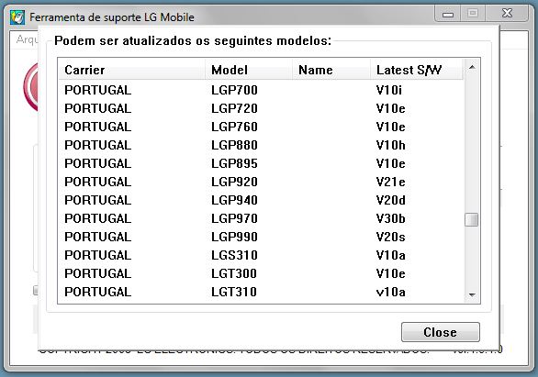The width and height of the screenshot is (538, 377).
Task: Select the LGP970 model row
Action: point(261,218)
